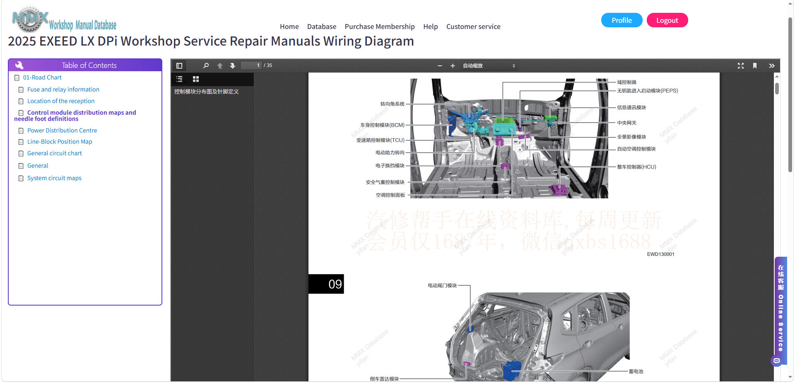Click the PDF viewer vertical scrollbar thumb
Image resolution: width=795 pixels, height=383 pixels.
777,88
